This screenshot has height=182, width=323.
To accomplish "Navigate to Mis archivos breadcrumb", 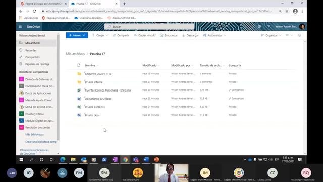I will pyautogui.click(x=75, y=54).
